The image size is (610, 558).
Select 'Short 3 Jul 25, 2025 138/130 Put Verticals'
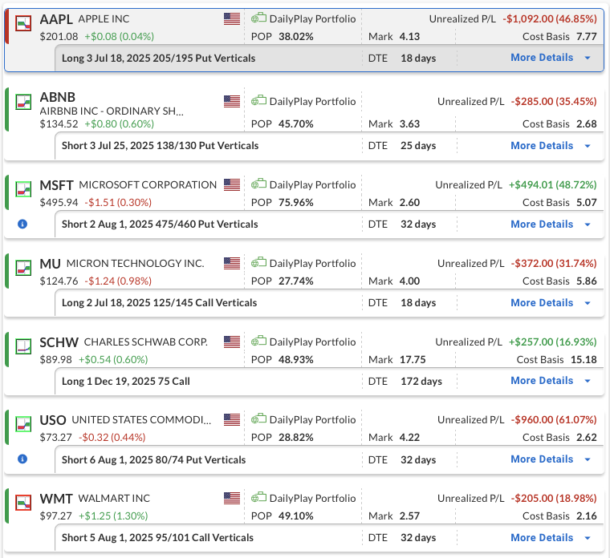pyautogui.click(x=161, y=146)
